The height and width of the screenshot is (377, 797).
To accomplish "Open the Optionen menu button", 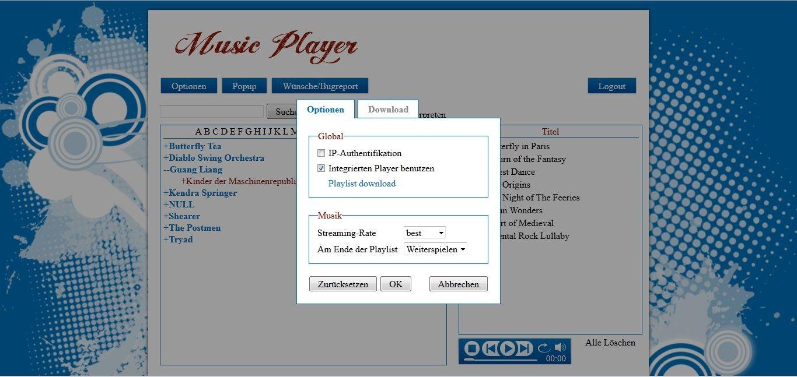I will pyautogui.click(x=189, y=86).
